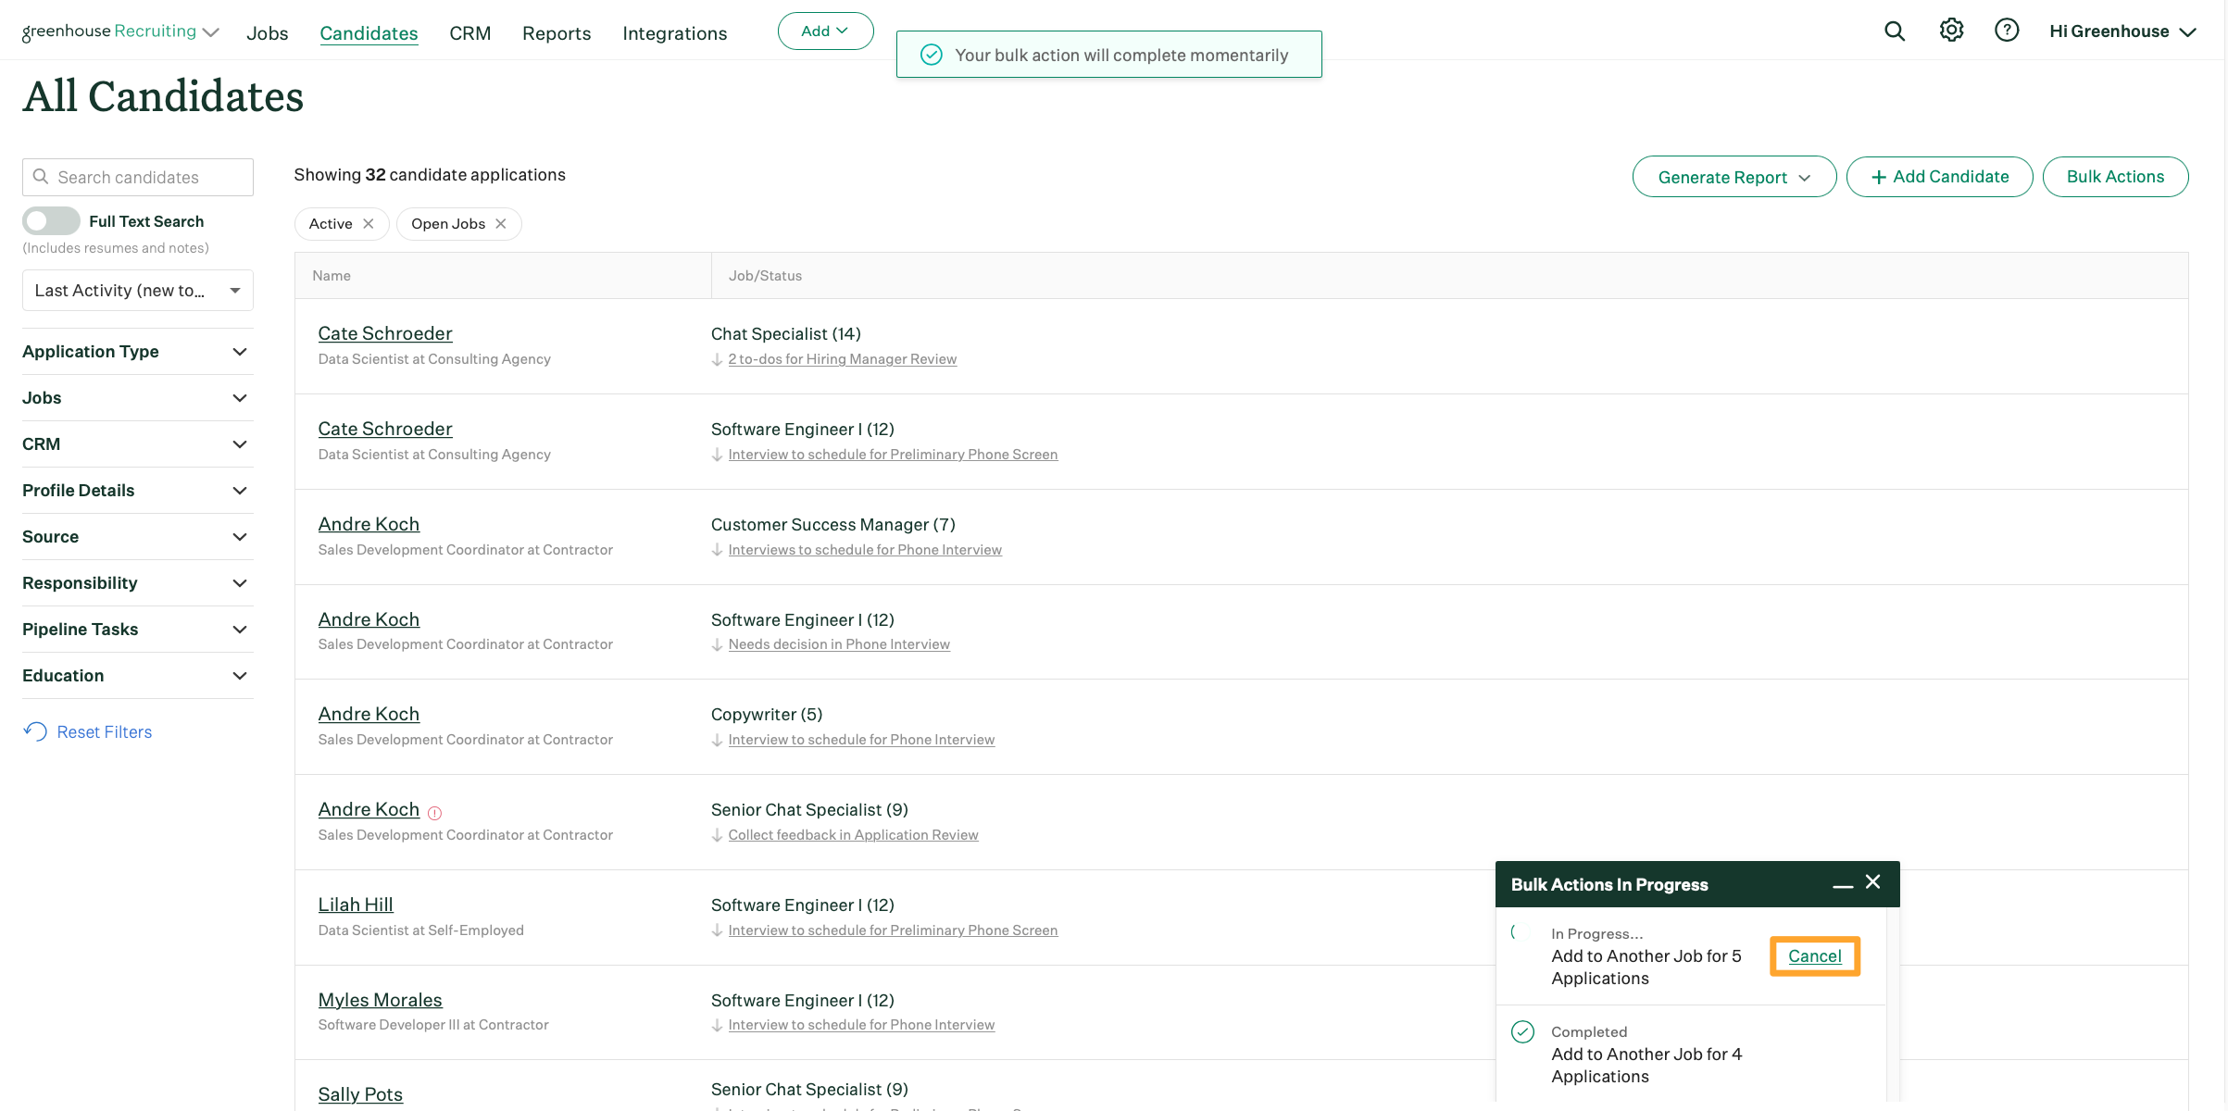The height and width of the screenshot is (1111, 2228).
Task: Expand the Education filter
Action: pos(138,676)
